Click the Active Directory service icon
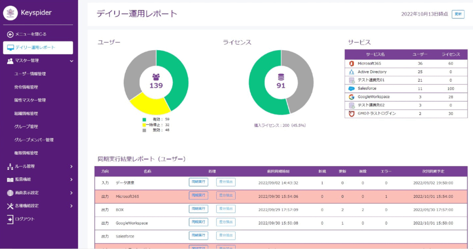Viewport: 473px width, 249px height. click(x=352, y=72)
